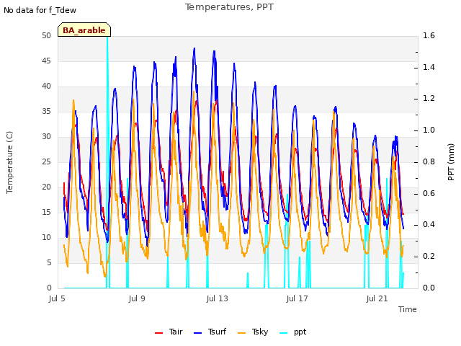Click the 50 temperature axis value
Screen dimensions: 461x346
[x=46, y=35]
